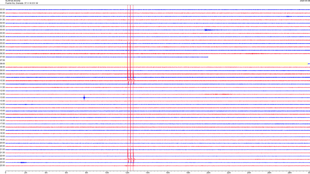
Task: Select the 11:00 trace time label
Action: [x=2, y=84]
